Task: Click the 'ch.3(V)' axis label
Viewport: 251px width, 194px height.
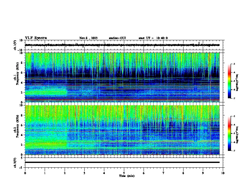Action: [15, 163]
